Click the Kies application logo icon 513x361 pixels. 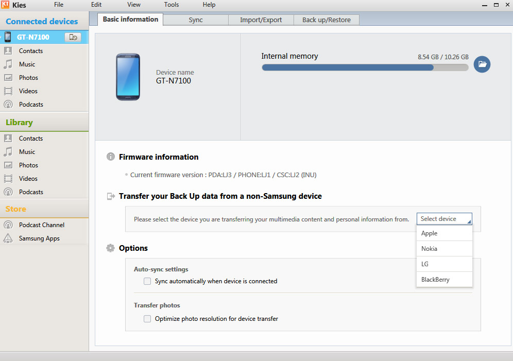click(x=5, y=4)
